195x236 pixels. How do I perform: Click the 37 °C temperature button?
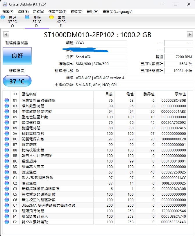(17, 81)
